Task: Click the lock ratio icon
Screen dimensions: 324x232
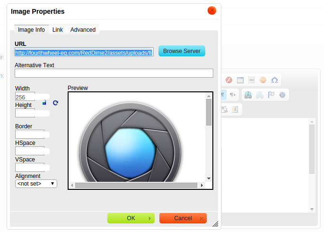Action: coord(44,102)
